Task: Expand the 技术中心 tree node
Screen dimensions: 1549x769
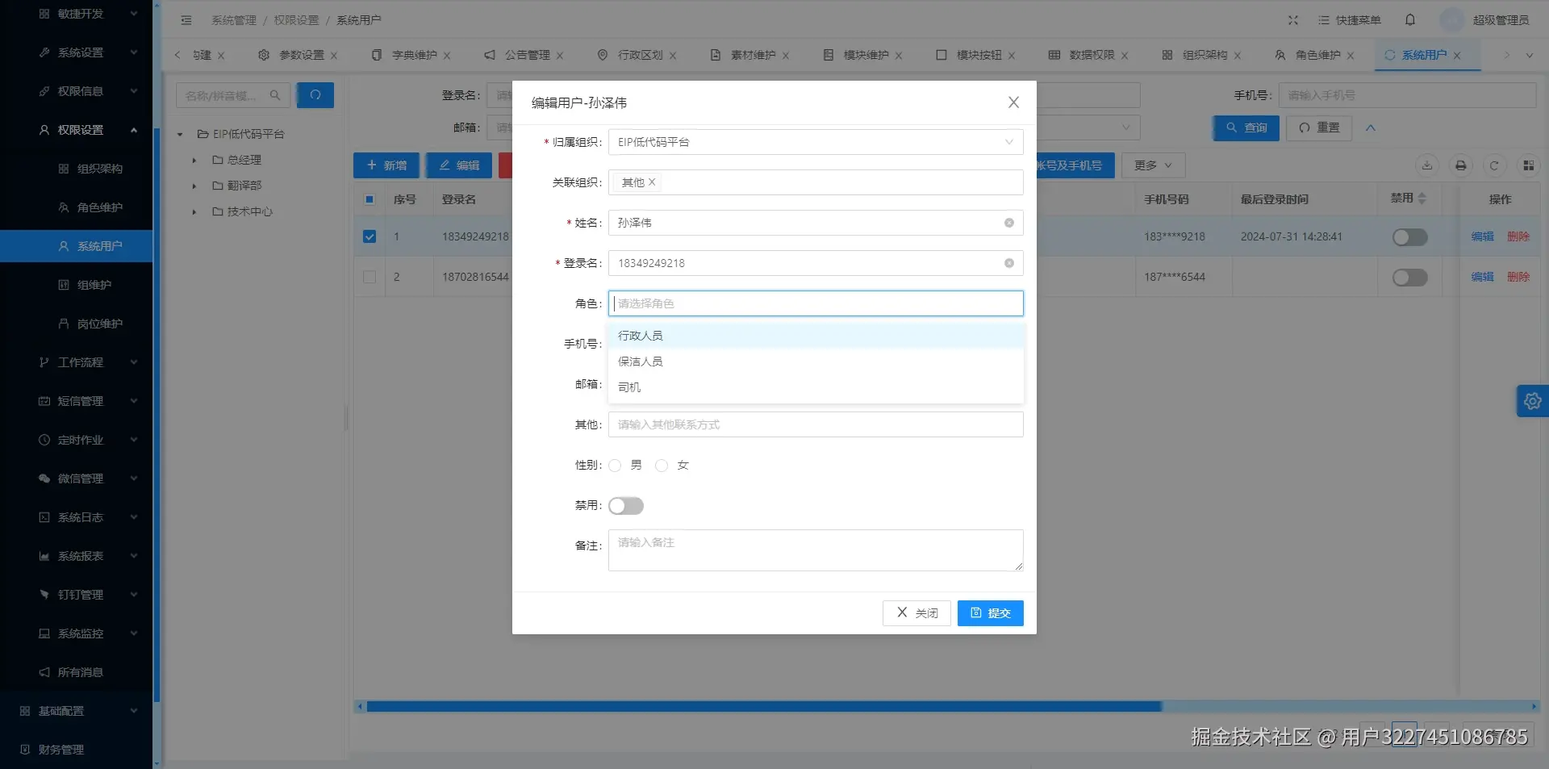Action: tap(194, 212)
